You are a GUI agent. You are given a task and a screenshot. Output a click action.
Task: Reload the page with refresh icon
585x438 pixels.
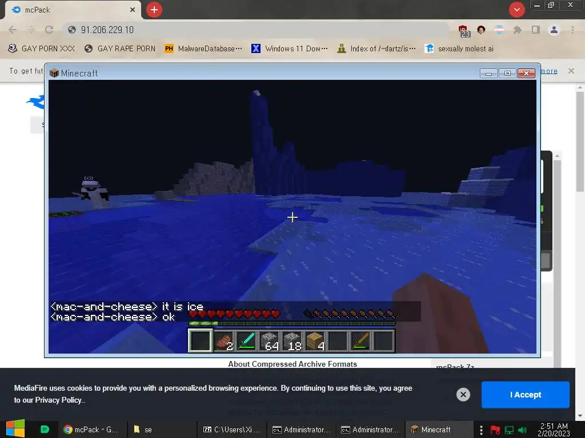[49, 30]
